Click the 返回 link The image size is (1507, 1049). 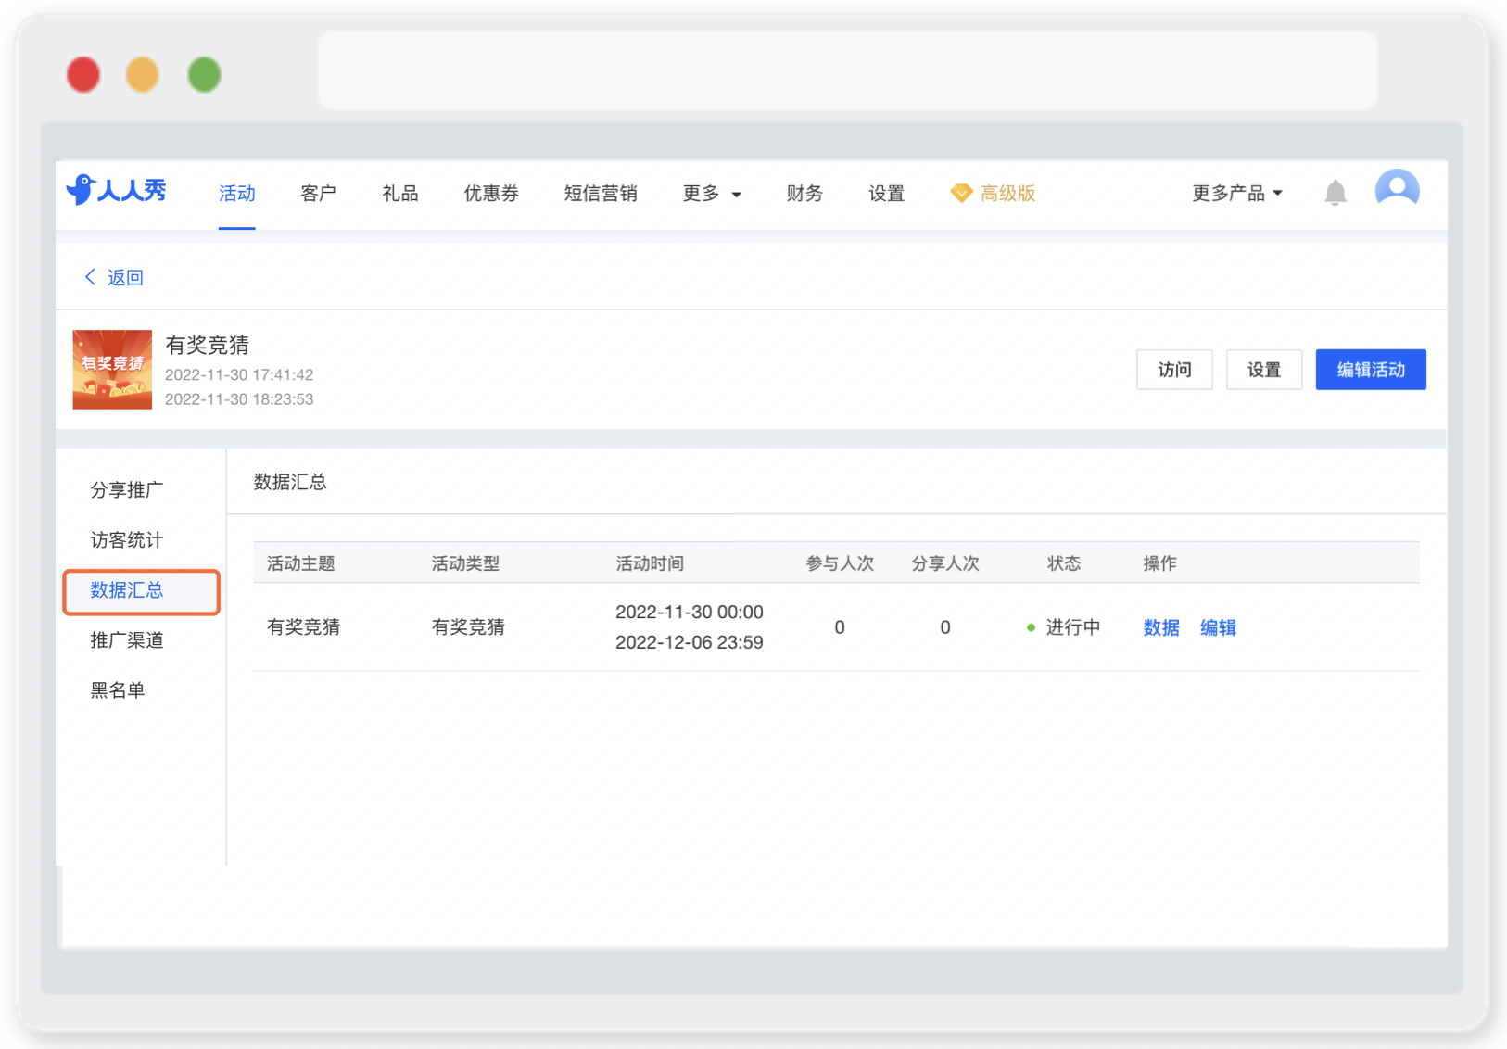125,277
